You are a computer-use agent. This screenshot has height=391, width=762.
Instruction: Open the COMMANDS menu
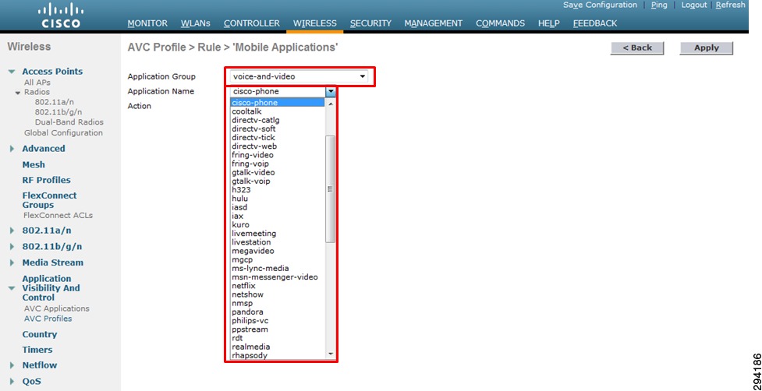pyautogui.click(x=501, y=23)
